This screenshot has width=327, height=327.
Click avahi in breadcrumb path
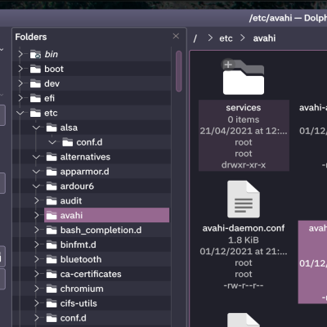click(264, 38)
